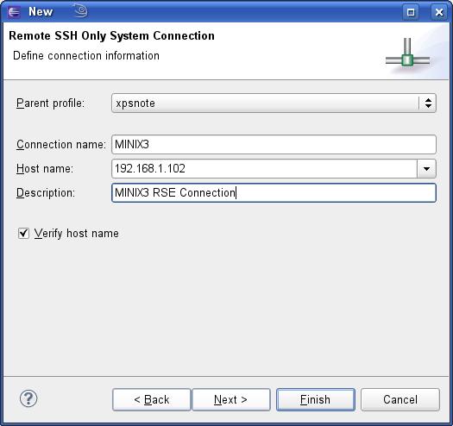This screenshot has height=426, width=453.
Task: Click into the Host name field 192.168.1.102
Action: click(x=264, y=169)
